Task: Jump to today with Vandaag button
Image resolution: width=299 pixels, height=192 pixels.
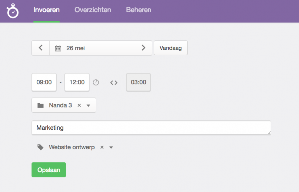Action: pyautogui.click(x=171, y=48)
